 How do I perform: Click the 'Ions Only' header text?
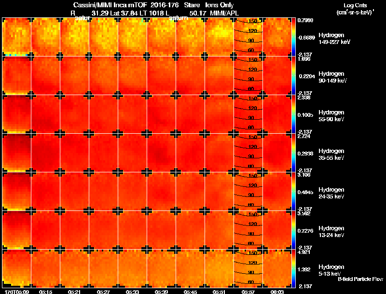pyautogui.click(x=219, y=5)
